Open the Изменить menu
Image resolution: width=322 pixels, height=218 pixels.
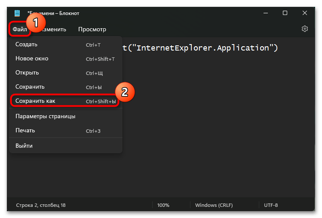point(54,29)
